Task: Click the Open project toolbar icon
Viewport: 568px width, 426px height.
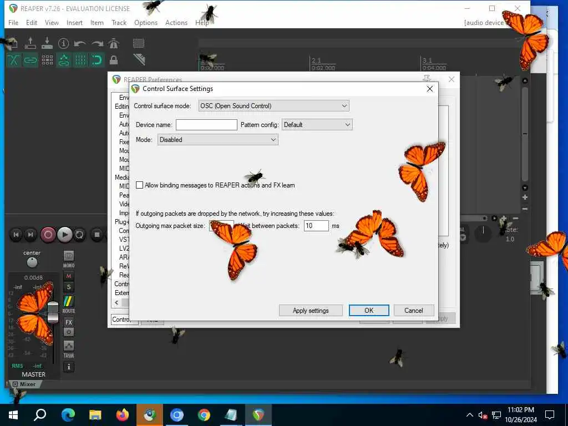Action: 31,43
